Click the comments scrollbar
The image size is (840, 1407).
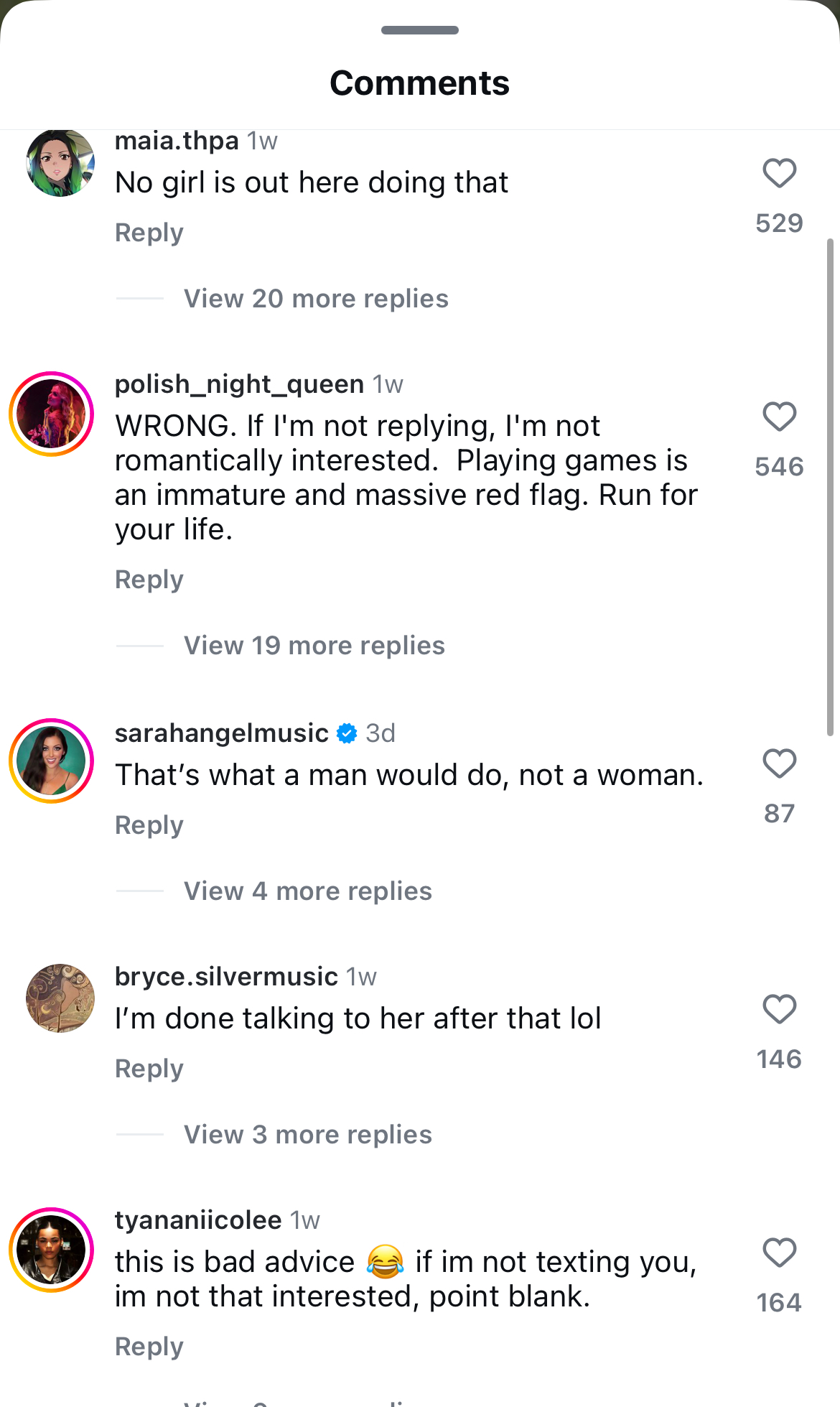pos(830,487)
